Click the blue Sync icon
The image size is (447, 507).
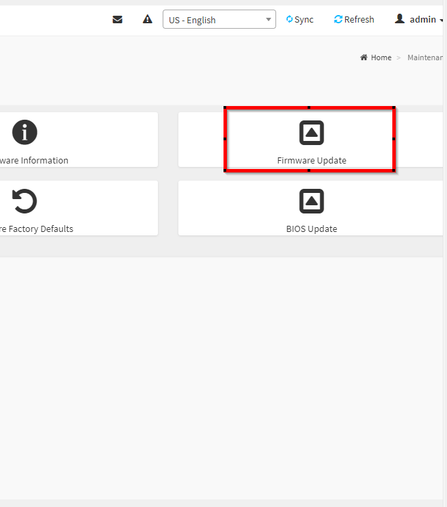click(x=289, y=19)
